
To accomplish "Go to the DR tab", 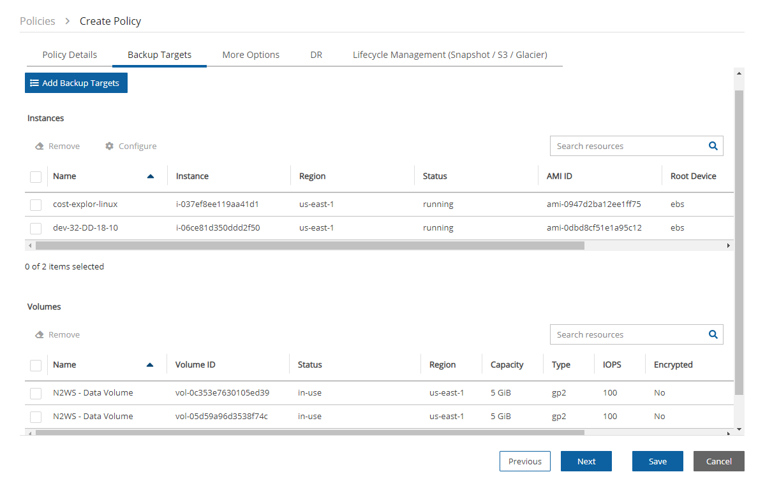I will (x=316, y=55).
